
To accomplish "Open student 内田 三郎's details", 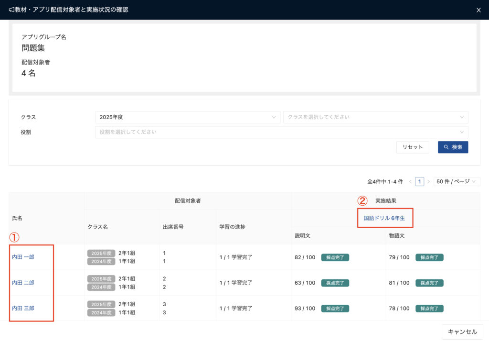I will coord(23,309).
